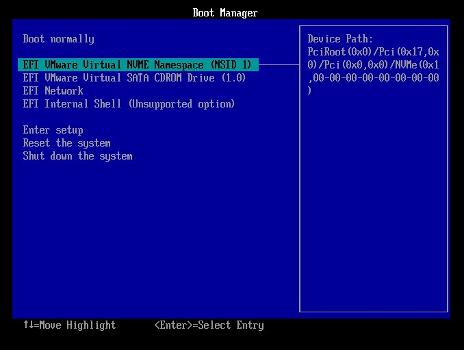The image size is (464, 350).
Task: Open EFI Internal Shell option
Action: pyautogui.click(x=129, y=104)
